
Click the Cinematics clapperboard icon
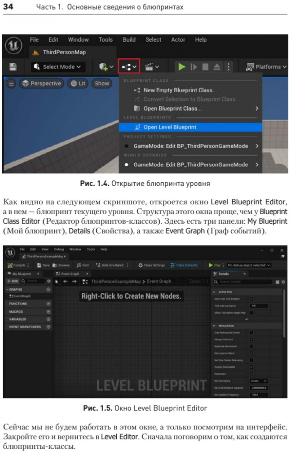pyautogui.click(x=152, y=67)
